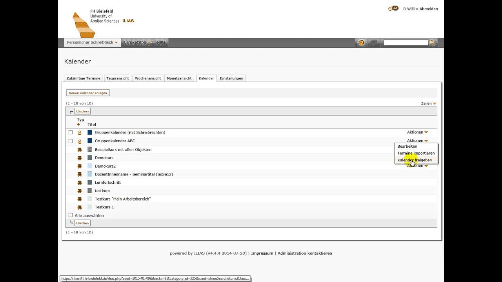502x282 pixels.
Task: Sort by the Typ column header
Action: [x=80, y=119]
